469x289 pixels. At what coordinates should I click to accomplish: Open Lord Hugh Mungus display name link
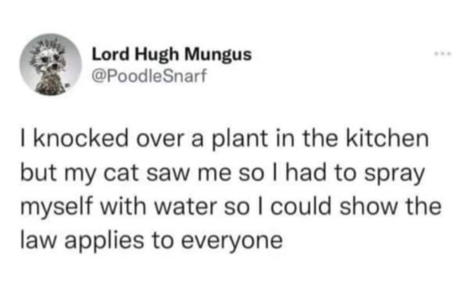(x=172, y=54)
